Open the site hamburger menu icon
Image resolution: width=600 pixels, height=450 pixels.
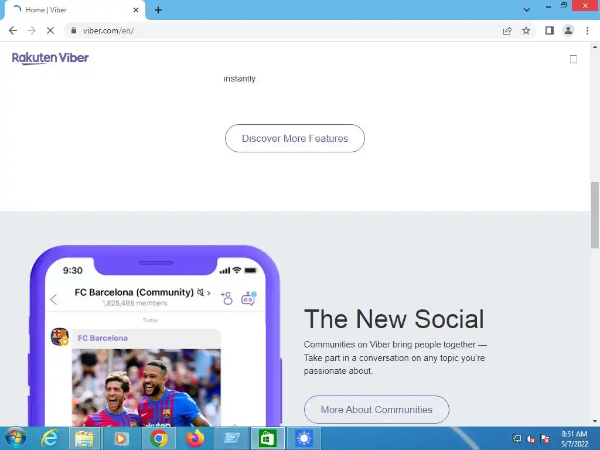pos(573,59)
